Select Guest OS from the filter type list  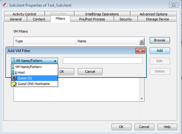35,78
